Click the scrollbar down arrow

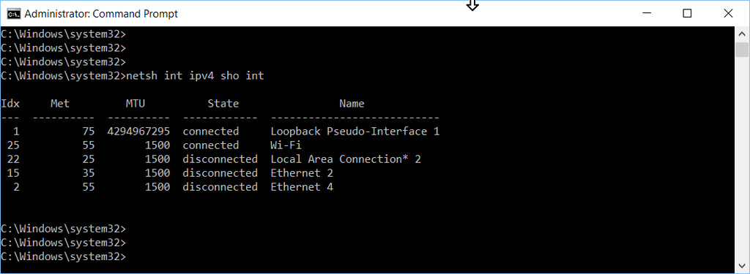742,266
